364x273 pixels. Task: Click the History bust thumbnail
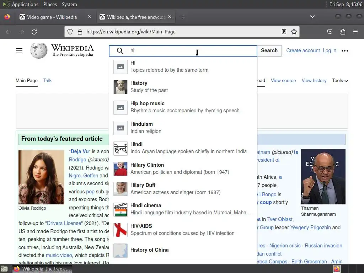click(121, 87)
